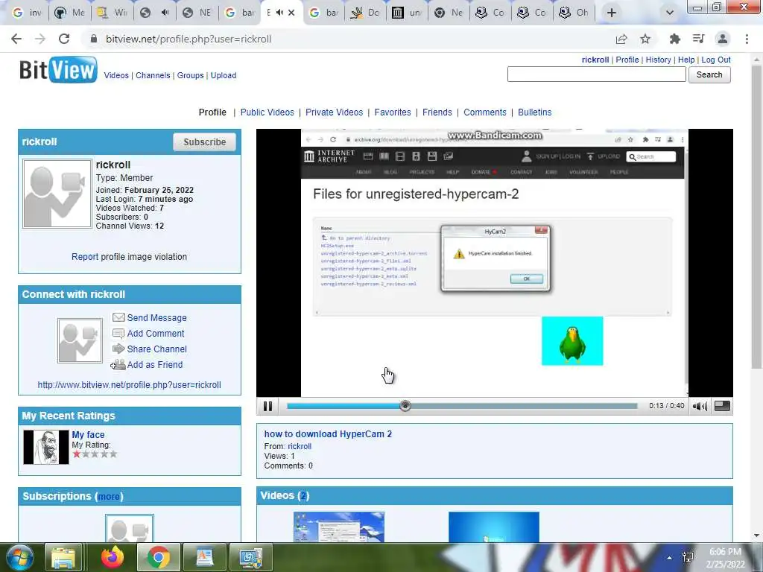Click Add Comment speech icon
Screen dimensions: 763x572
point(118,333)
